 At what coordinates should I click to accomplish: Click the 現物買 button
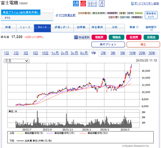point(99,37)
